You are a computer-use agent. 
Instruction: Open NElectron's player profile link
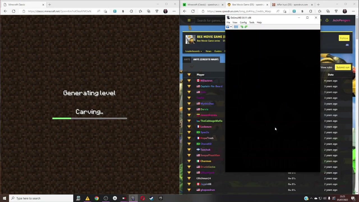pos(206,81)
